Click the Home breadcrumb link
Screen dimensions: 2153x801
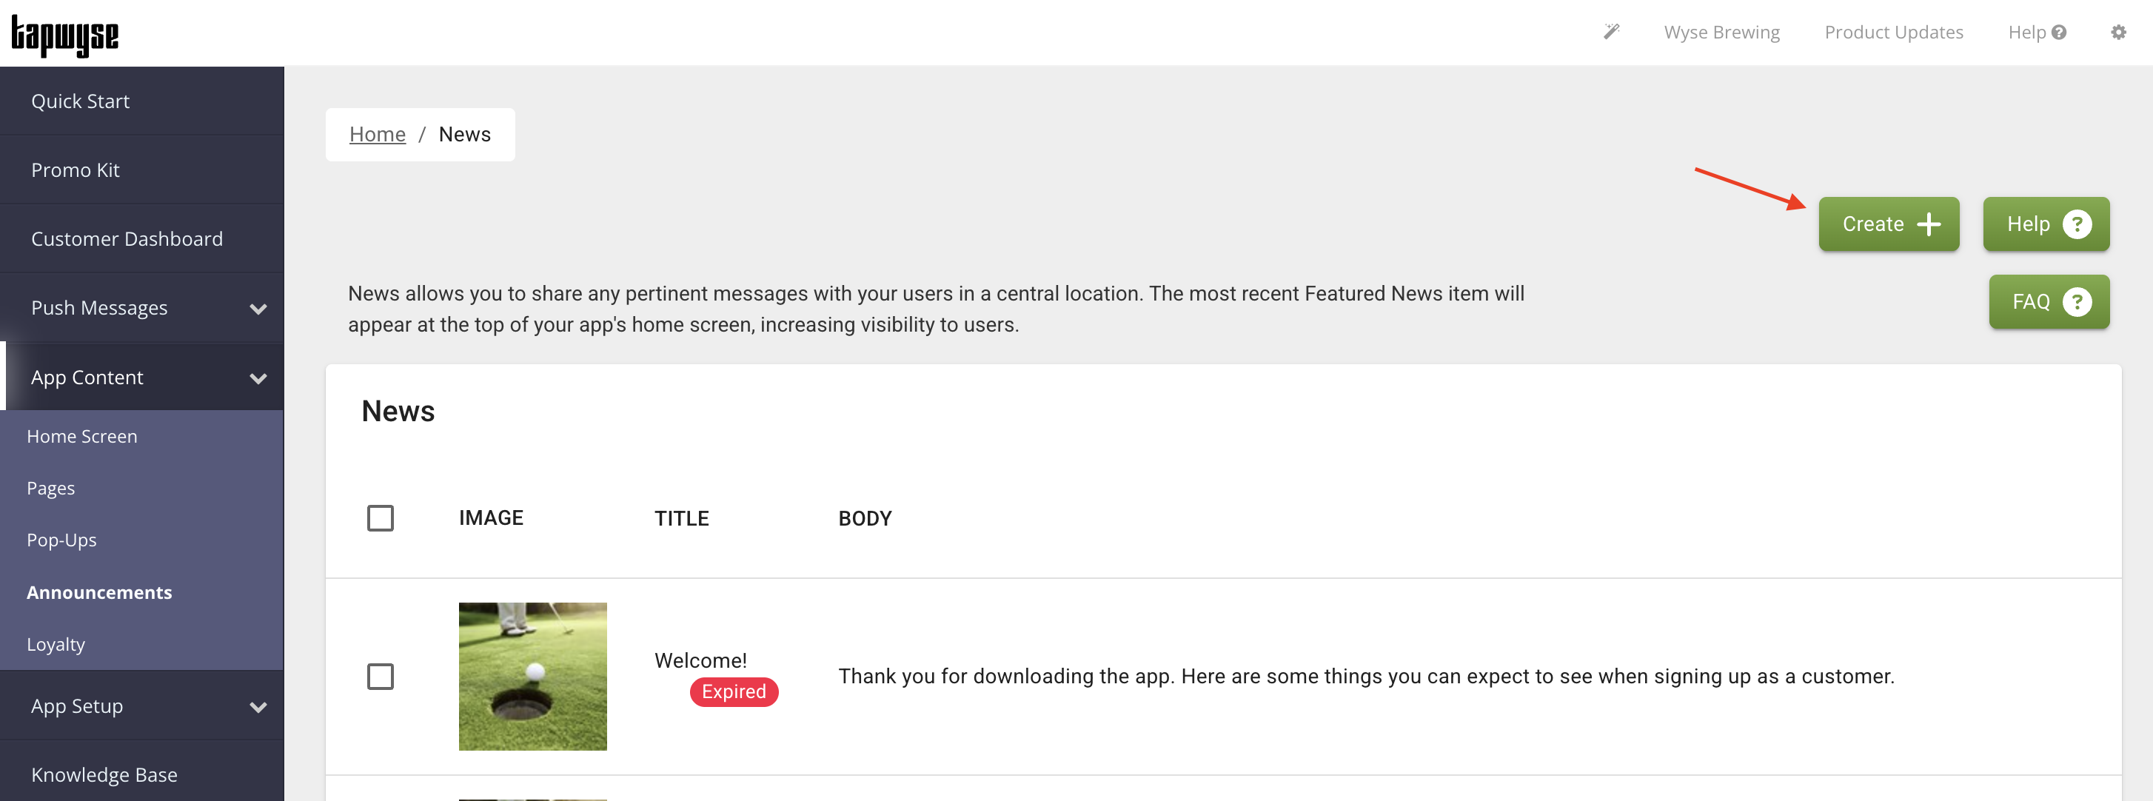coord(377,135)
